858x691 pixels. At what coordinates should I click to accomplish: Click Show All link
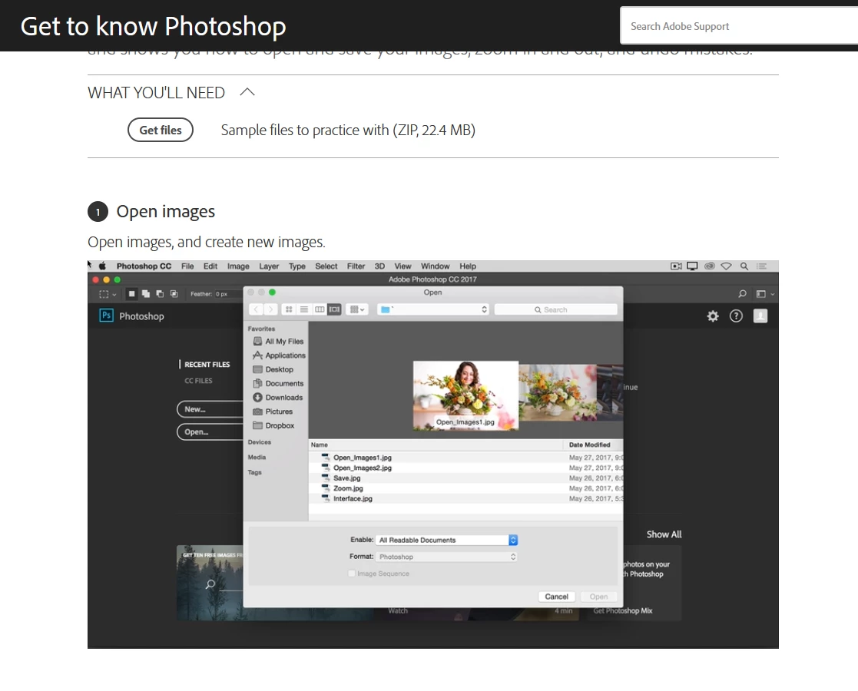click(x=664, y=534)
